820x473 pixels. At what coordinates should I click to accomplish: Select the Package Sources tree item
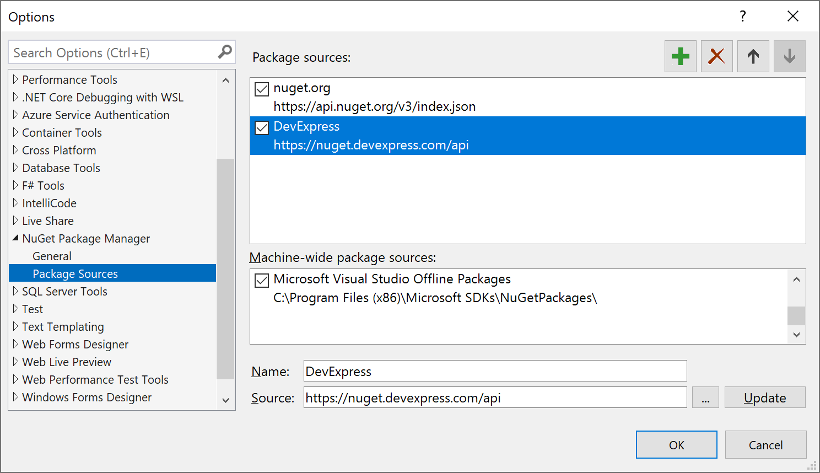click(x=75, y=274)
